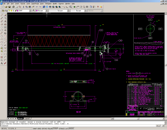Switch to the Layout1 tab
This screenshot has height=130, width=167.
[x=27, y=119]
